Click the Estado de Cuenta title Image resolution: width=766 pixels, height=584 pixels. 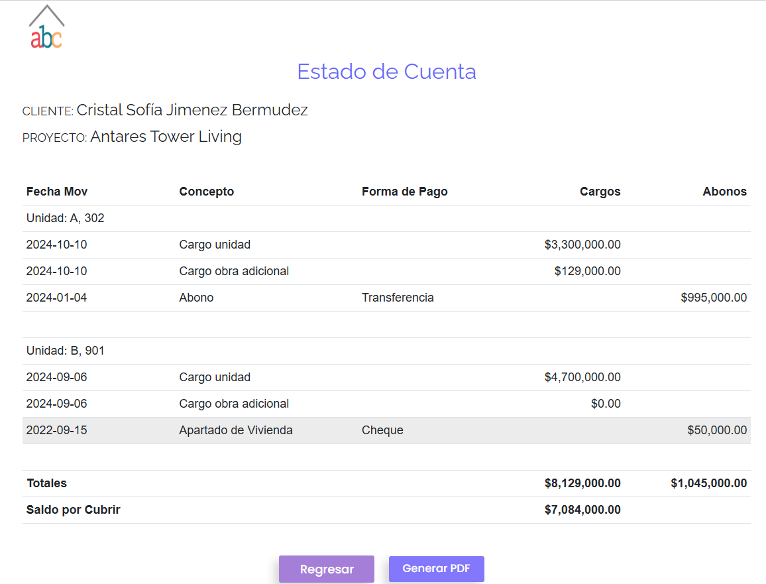pyautogui.click(x=386, y=72)
